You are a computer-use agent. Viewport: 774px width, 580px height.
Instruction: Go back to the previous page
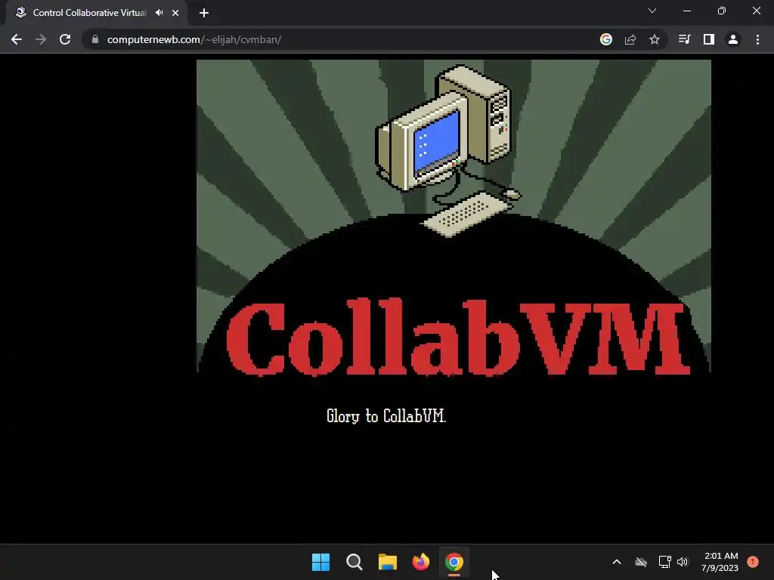coord(17,39)
